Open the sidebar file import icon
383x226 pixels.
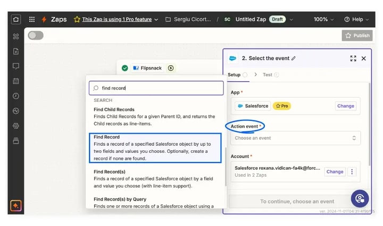click(x=16, y=51)
